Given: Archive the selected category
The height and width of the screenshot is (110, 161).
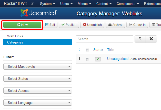Looking at the screenshot, I should 115,25.
